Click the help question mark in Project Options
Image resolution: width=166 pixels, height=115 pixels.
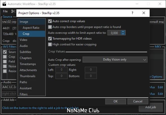[x=132, y=13]
